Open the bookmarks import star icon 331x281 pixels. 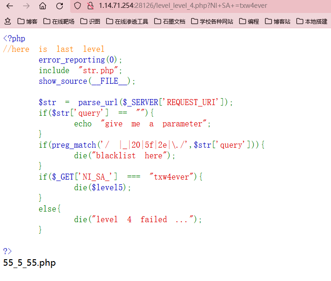(x=7, y=21)
